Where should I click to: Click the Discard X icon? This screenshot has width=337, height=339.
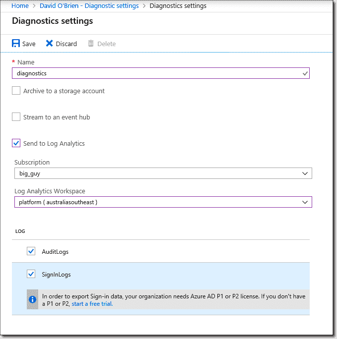point(49,44)
